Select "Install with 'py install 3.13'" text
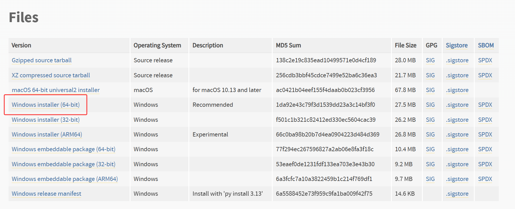 pos(228,194)
